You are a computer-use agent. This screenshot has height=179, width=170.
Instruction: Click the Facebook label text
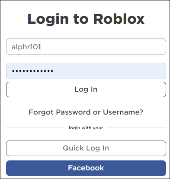tap(86, 168)
